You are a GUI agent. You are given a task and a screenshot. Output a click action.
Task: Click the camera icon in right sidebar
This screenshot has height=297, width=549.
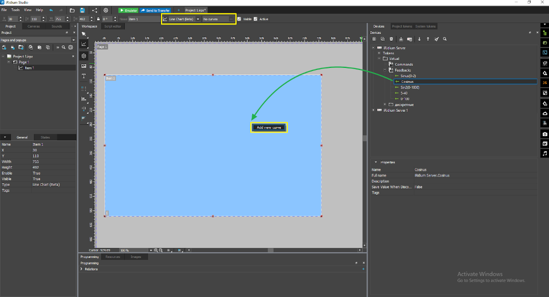545,134
